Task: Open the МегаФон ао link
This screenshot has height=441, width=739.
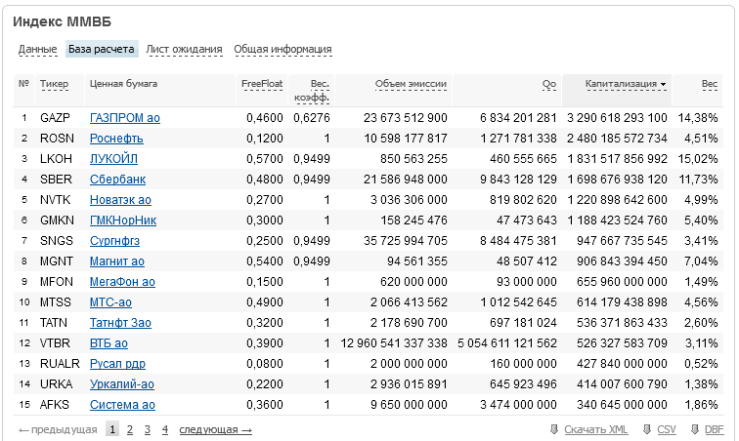Action: pos(122,281)
